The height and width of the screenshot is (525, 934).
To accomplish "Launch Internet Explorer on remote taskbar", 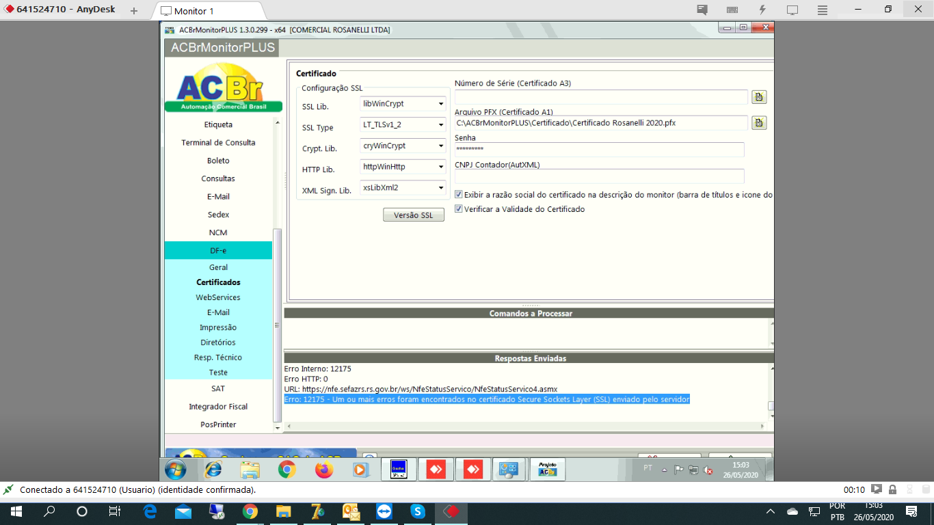I will point(213,470).
